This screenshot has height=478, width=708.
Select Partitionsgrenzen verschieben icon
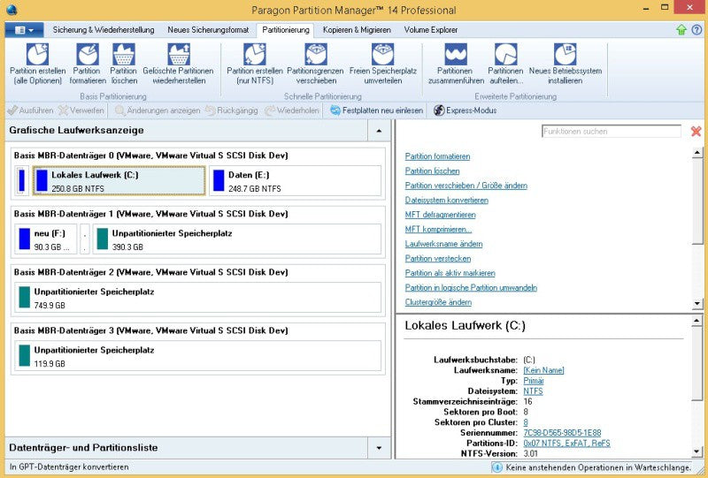click(x=316, y=55)
